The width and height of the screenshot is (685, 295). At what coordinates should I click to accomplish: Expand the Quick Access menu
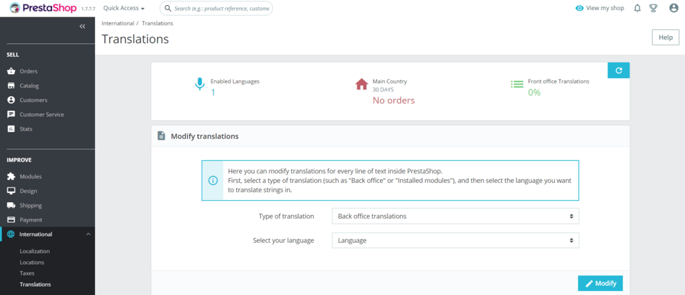(x=124, y=9)
